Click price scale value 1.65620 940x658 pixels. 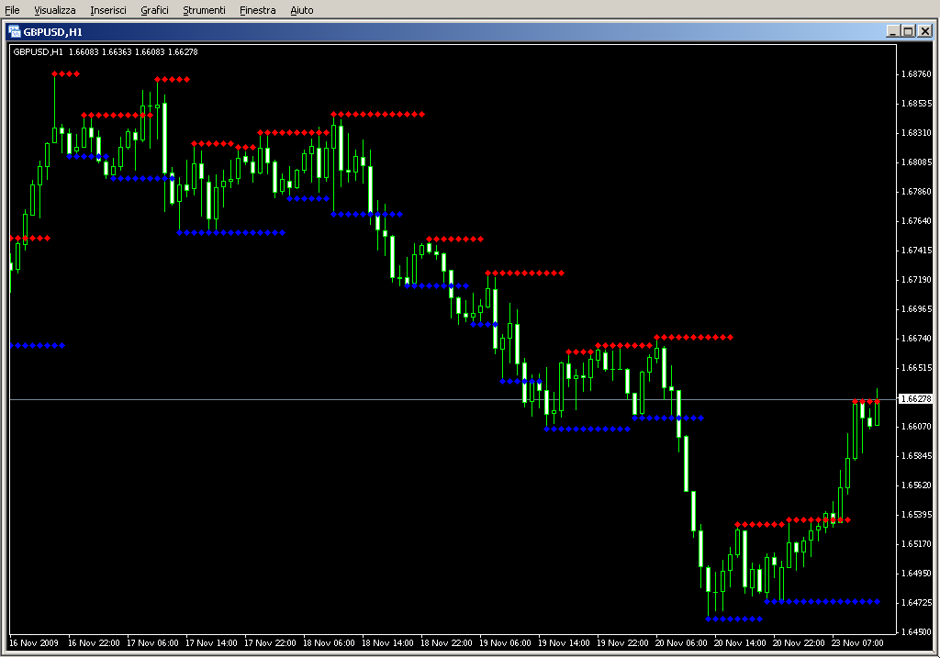click(x=917, y=485)
